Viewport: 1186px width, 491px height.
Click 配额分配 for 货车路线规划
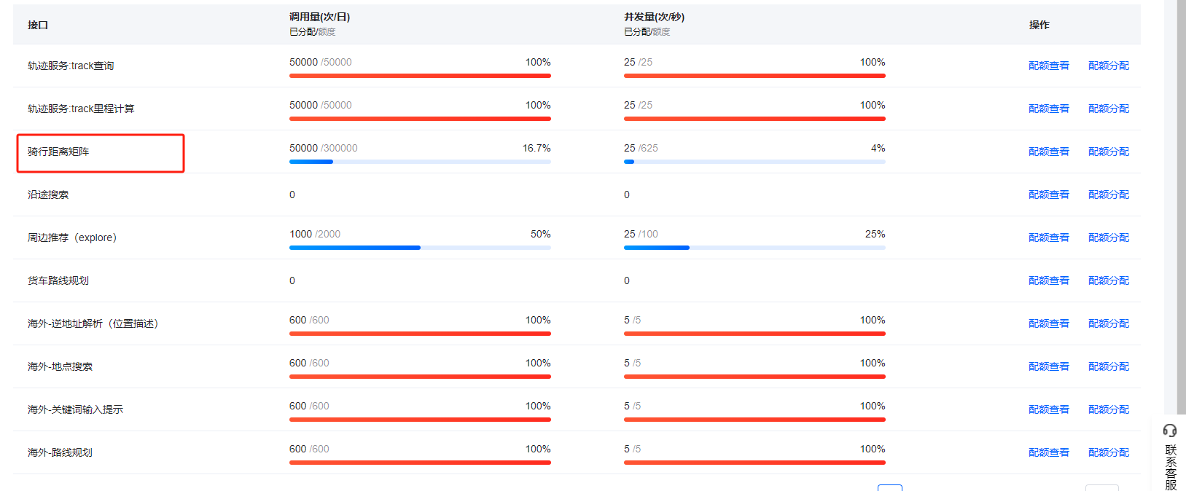click(1108, 280)
